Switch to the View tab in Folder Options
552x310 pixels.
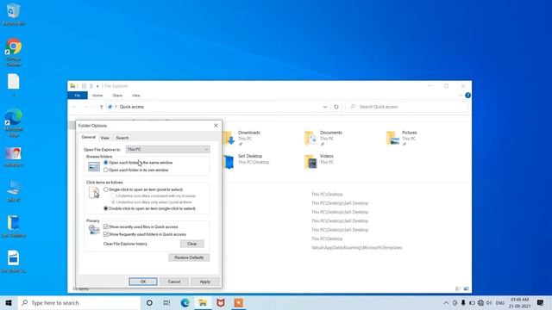coord(104,138)
